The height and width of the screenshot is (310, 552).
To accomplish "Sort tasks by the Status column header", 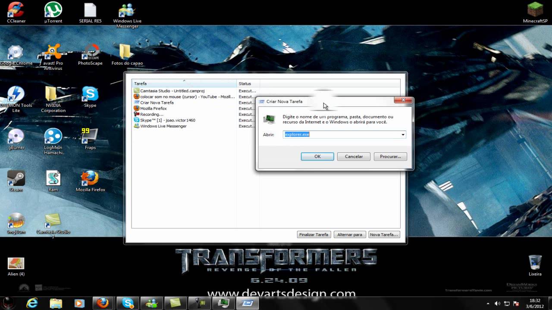I will tap(248, 84).
